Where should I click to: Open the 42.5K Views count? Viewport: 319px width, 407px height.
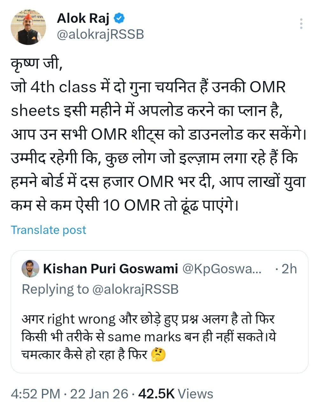176,394
